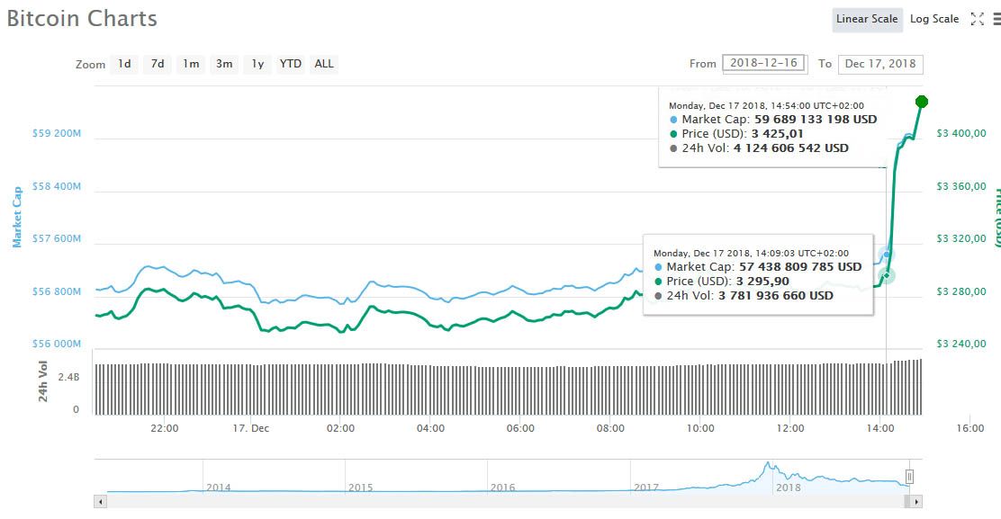Click the tooltip value 57 438 809 785 USD

click(x=800, y=266)
